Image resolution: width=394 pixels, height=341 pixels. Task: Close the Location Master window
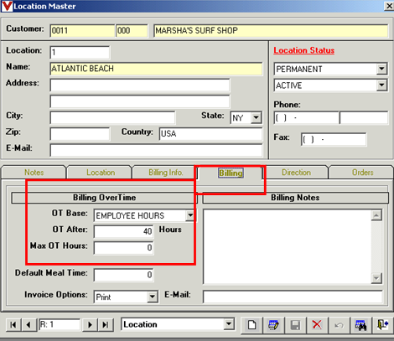[x=389, y=6]
